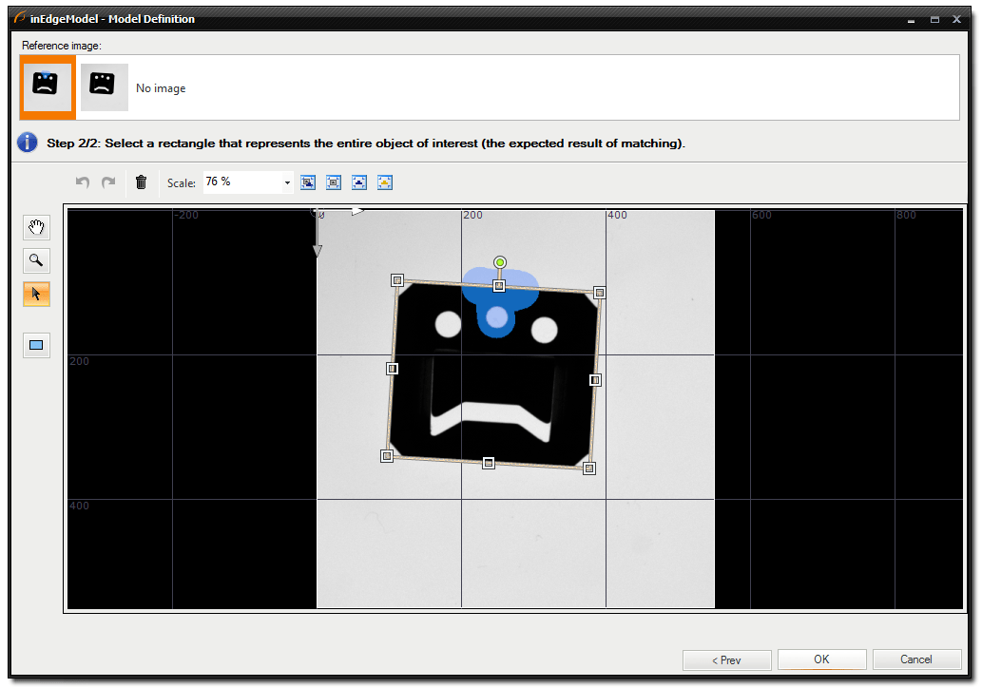
Task: Select the Pan tool (hand icon)
Action: (36, 227)
